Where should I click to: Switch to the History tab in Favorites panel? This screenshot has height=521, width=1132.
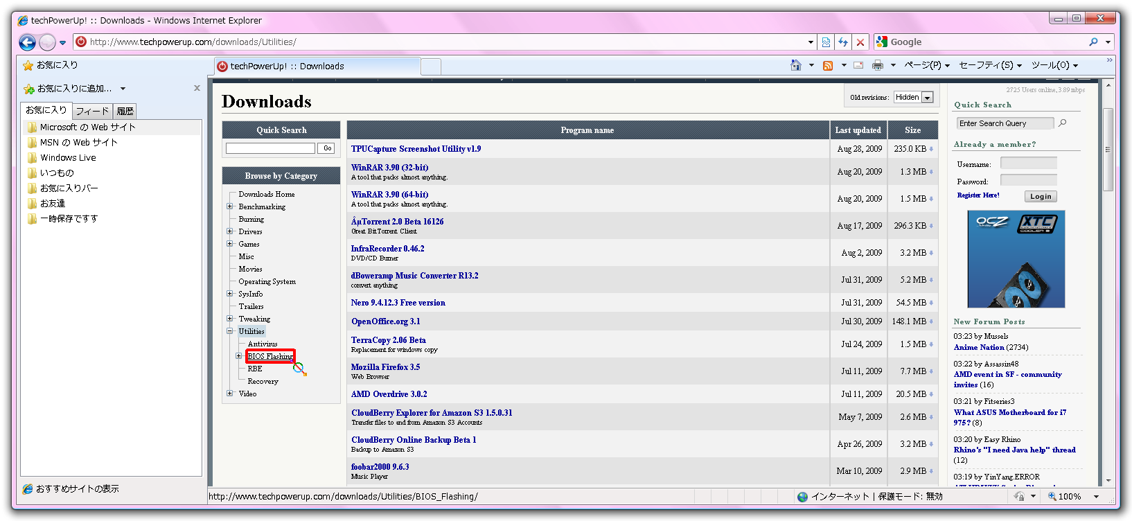click(x=125, y=111)
